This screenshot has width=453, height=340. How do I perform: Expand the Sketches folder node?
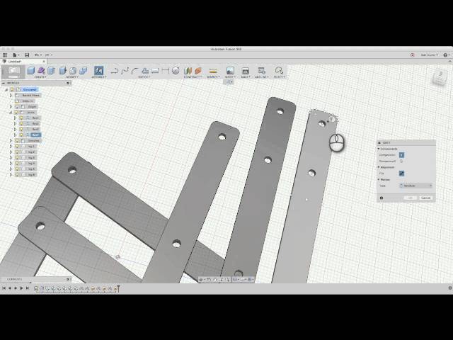click(x=11, y=141)
